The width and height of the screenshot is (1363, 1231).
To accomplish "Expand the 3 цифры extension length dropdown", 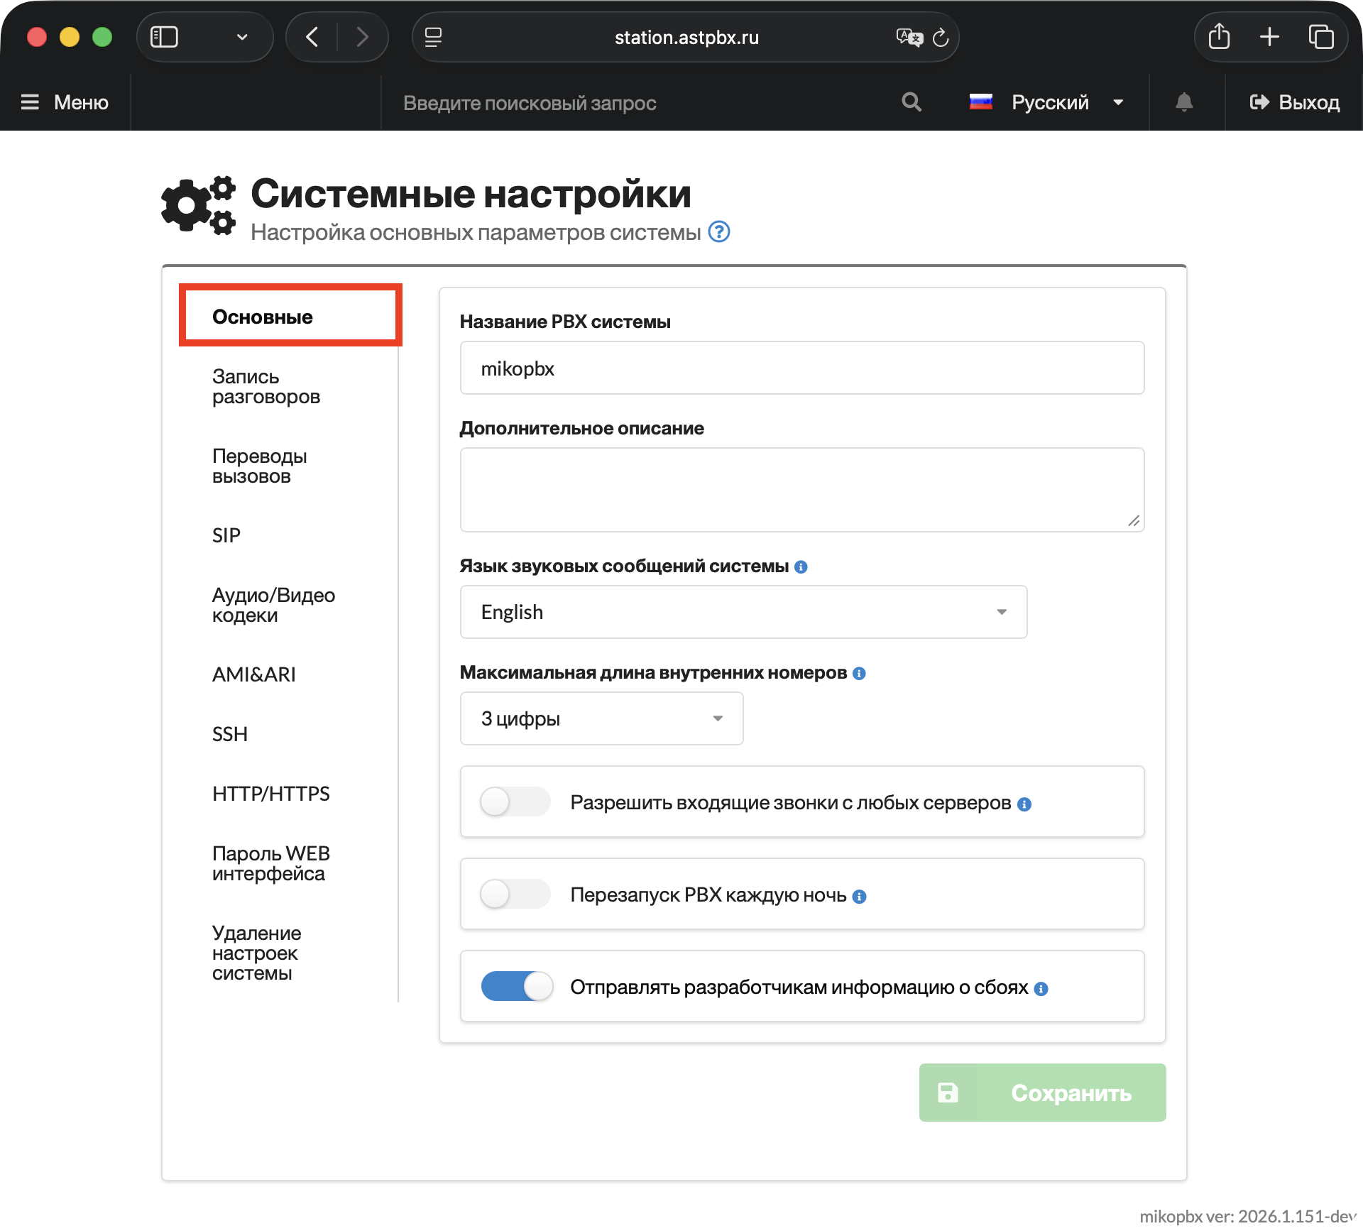I will coord(601,718).
